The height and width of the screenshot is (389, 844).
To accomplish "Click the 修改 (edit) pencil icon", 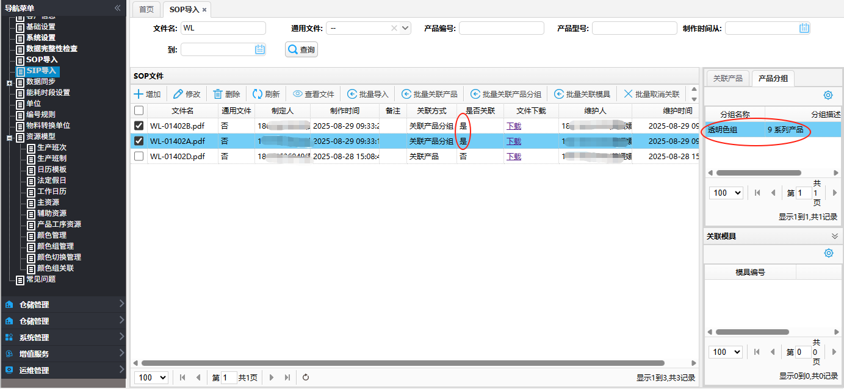I will [x=178, y=94].
